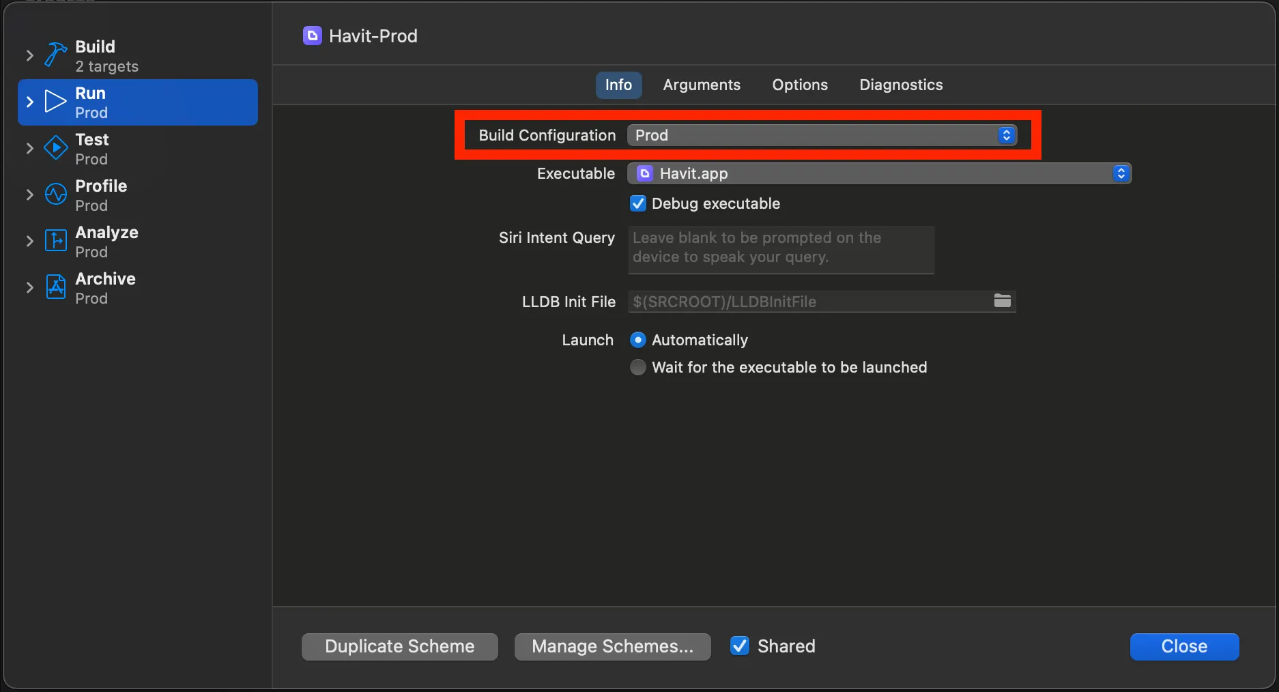1279x692 pixels.
Task: Select the Profile instrument icon
Action: [55, 194]
